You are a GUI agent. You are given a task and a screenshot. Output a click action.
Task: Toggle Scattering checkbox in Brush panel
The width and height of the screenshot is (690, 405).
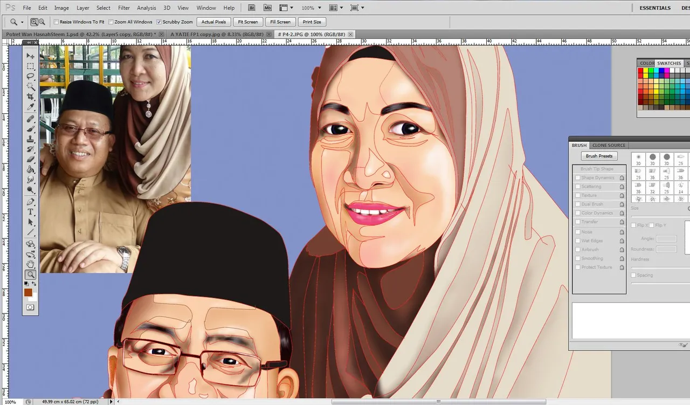(x=578, y=187)
